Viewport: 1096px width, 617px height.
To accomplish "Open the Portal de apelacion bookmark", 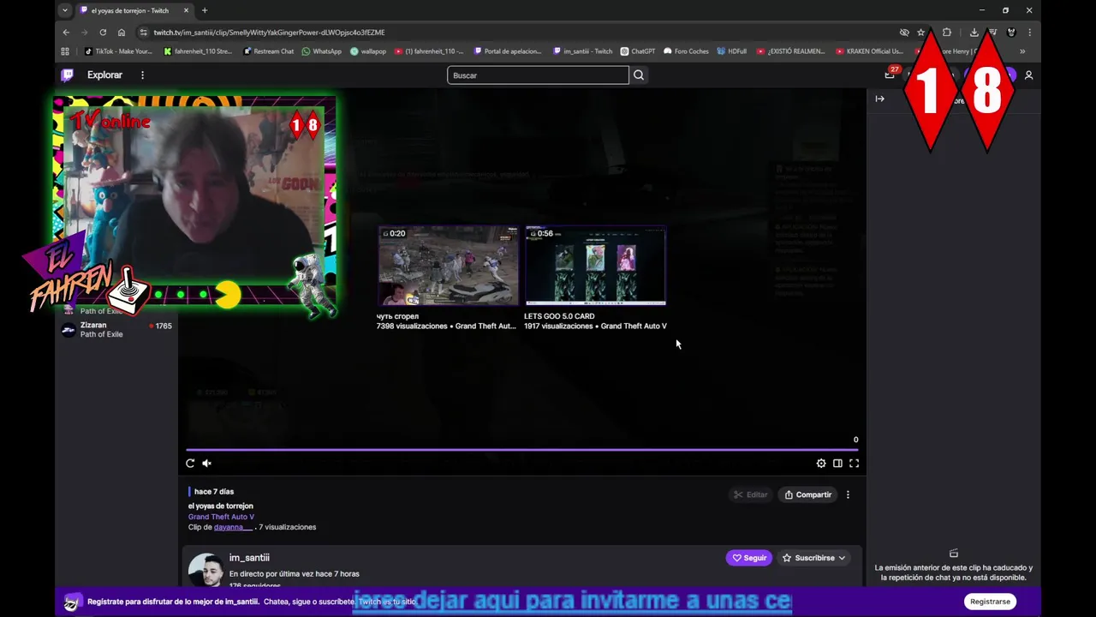I will click(x=508, y=51).
